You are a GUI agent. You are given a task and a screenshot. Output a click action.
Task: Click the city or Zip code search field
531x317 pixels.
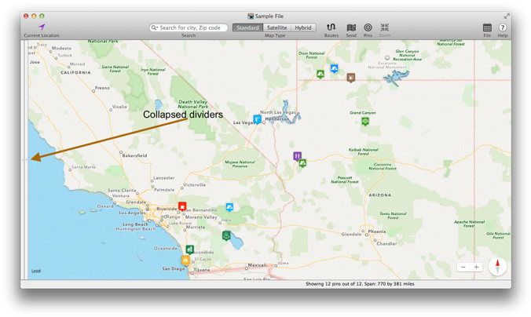tap(192, 27)
